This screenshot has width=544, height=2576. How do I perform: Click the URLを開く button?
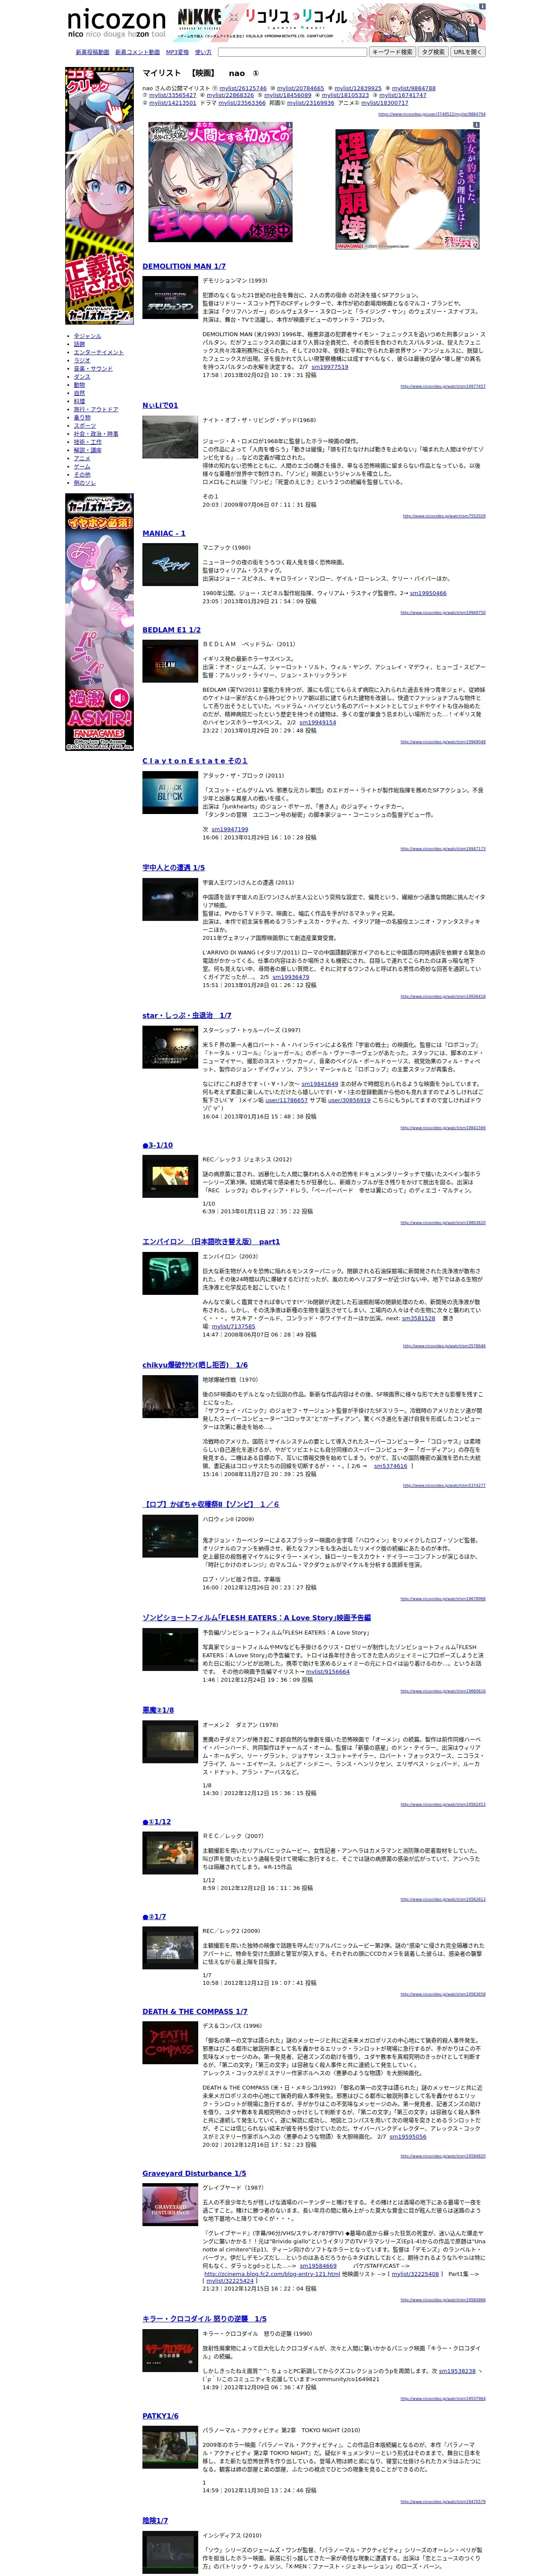[468, 52]
